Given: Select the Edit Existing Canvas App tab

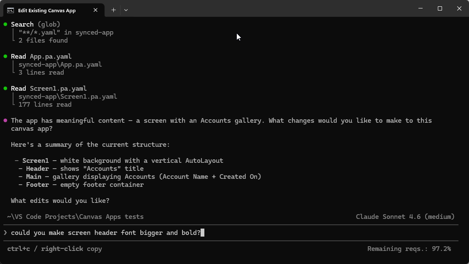Looking at the screenshot, I should click(47, 10).
